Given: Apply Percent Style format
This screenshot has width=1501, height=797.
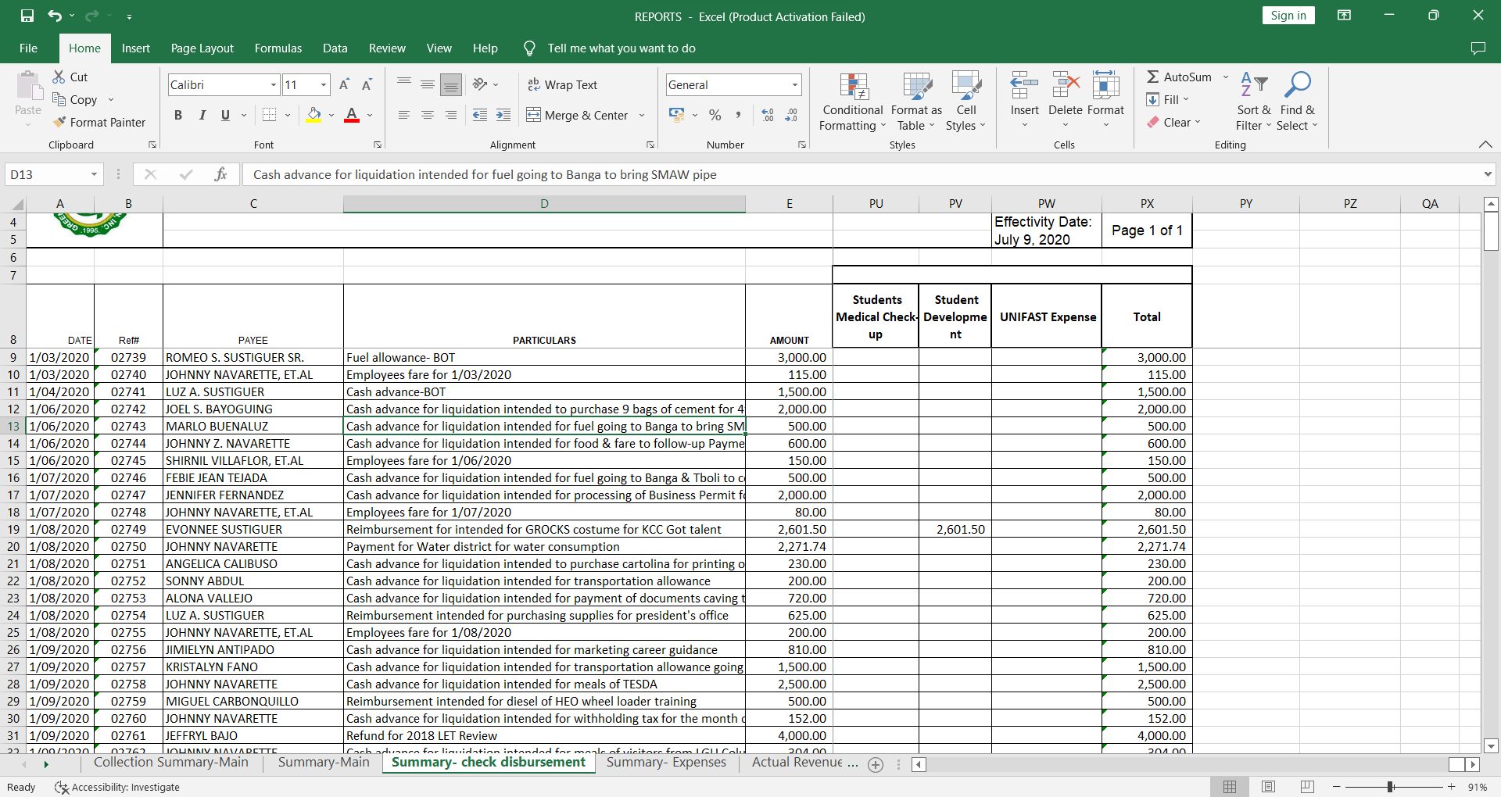Looking at the screenshot, I should coord(715,115).
